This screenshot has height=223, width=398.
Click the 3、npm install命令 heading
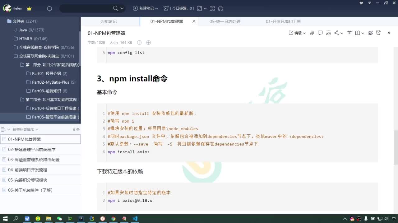(132, 79)
